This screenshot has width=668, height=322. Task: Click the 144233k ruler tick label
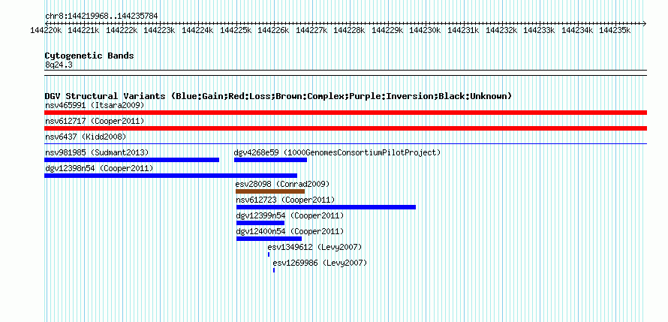point(540,30)
